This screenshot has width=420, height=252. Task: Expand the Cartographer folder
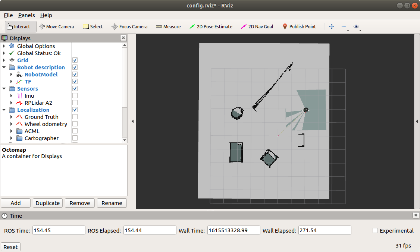[12, 138]
